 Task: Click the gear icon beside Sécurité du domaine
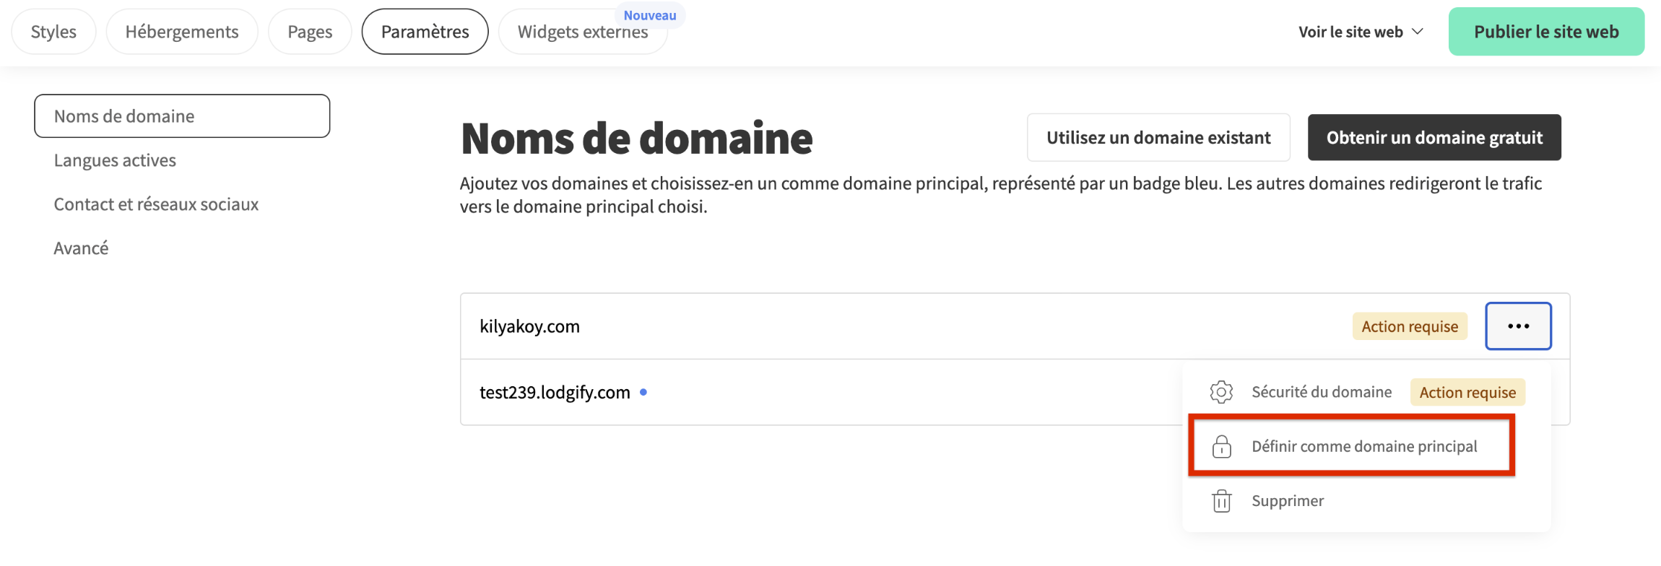(x=1221, y=392)
